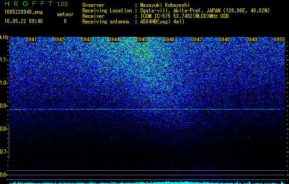Click the 0949 time marker
The width and height of the screenshot is (289, 184).
click(x=252, y=40)
